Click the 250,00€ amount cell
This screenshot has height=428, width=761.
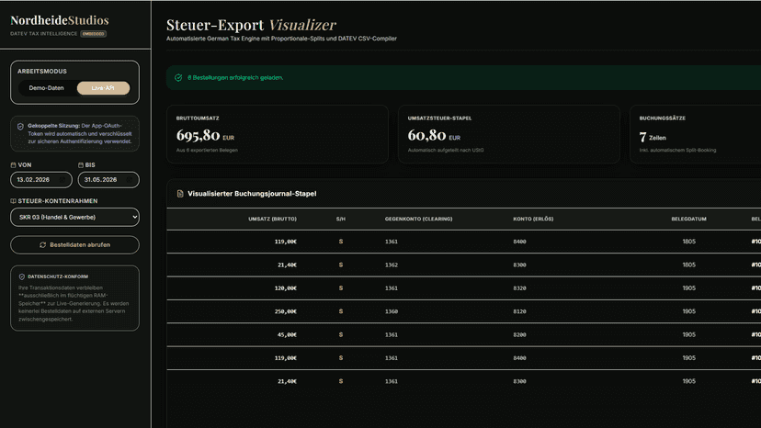[x=285, y=311]
